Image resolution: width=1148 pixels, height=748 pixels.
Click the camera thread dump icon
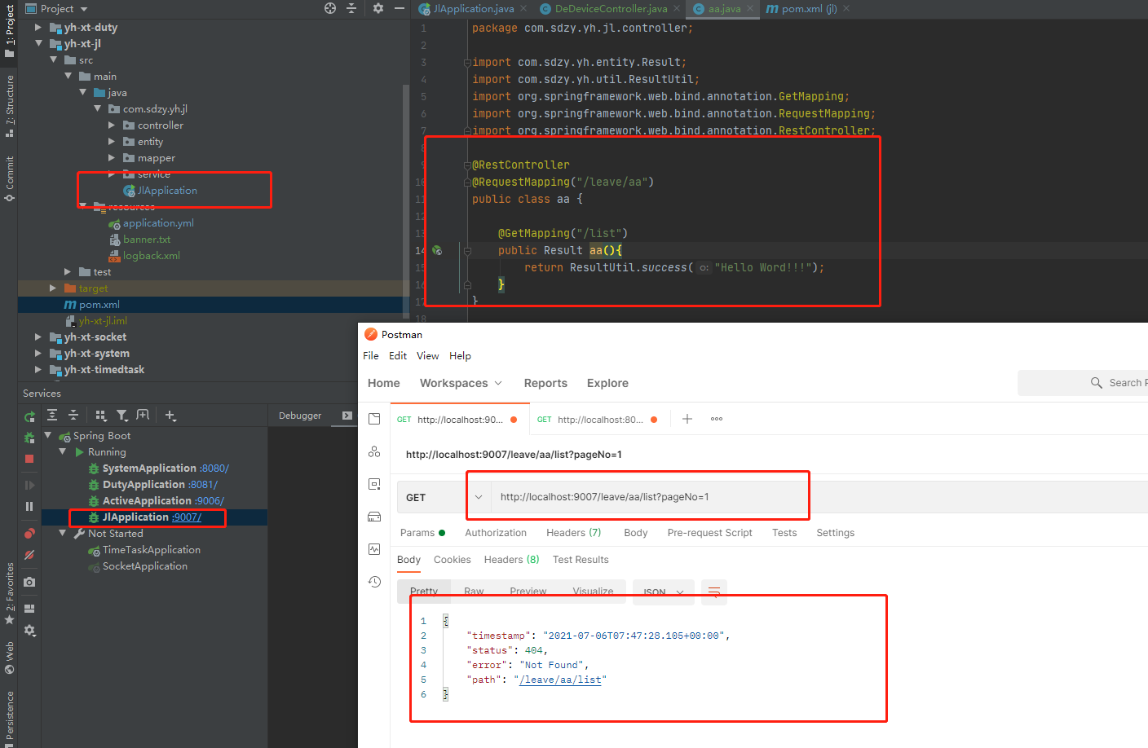(x=29, y=582)
